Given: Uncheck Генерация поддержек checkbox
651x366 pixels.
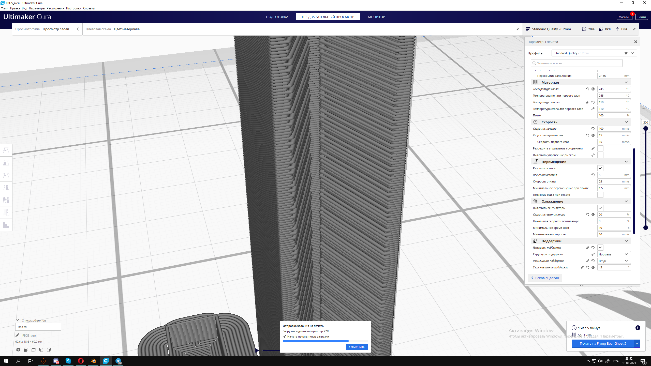Looking at the screenshot, I should (x=600, y=248).
